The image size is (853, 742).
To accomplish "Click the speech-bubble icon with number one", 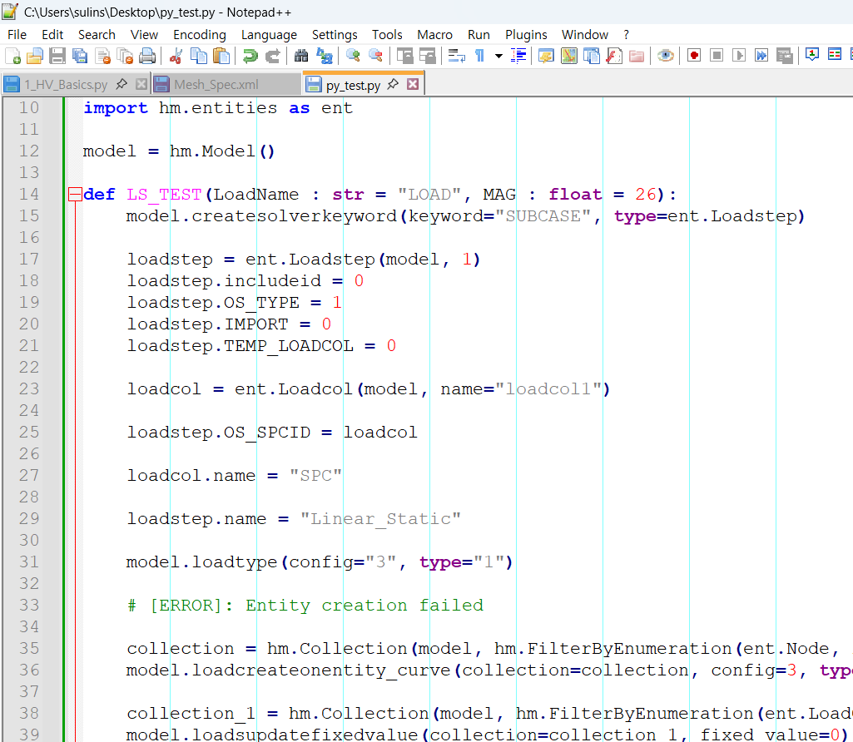I will click(812, 55).
